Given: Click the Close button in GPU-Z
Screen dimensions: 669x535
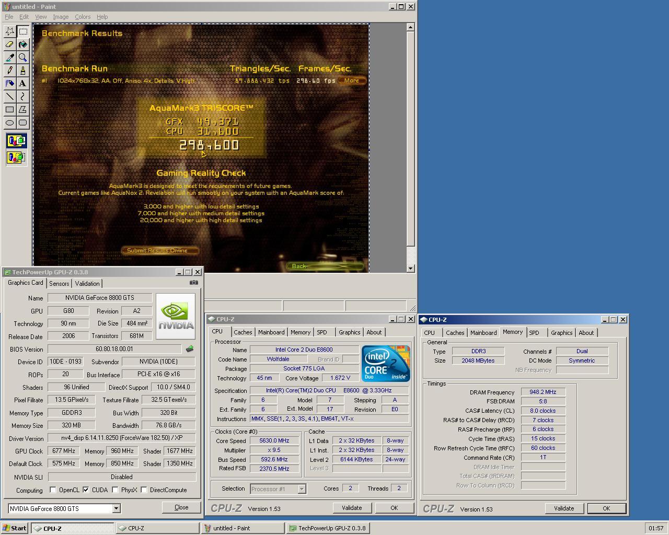Looking at the screenshot, I should pos(181,507).
